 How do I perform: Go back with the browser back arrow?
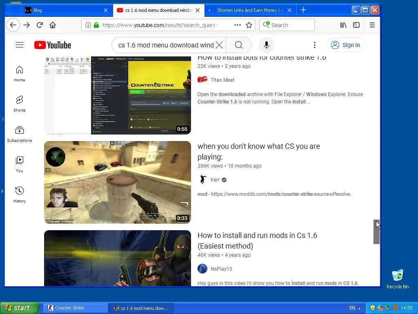point(13,25)
